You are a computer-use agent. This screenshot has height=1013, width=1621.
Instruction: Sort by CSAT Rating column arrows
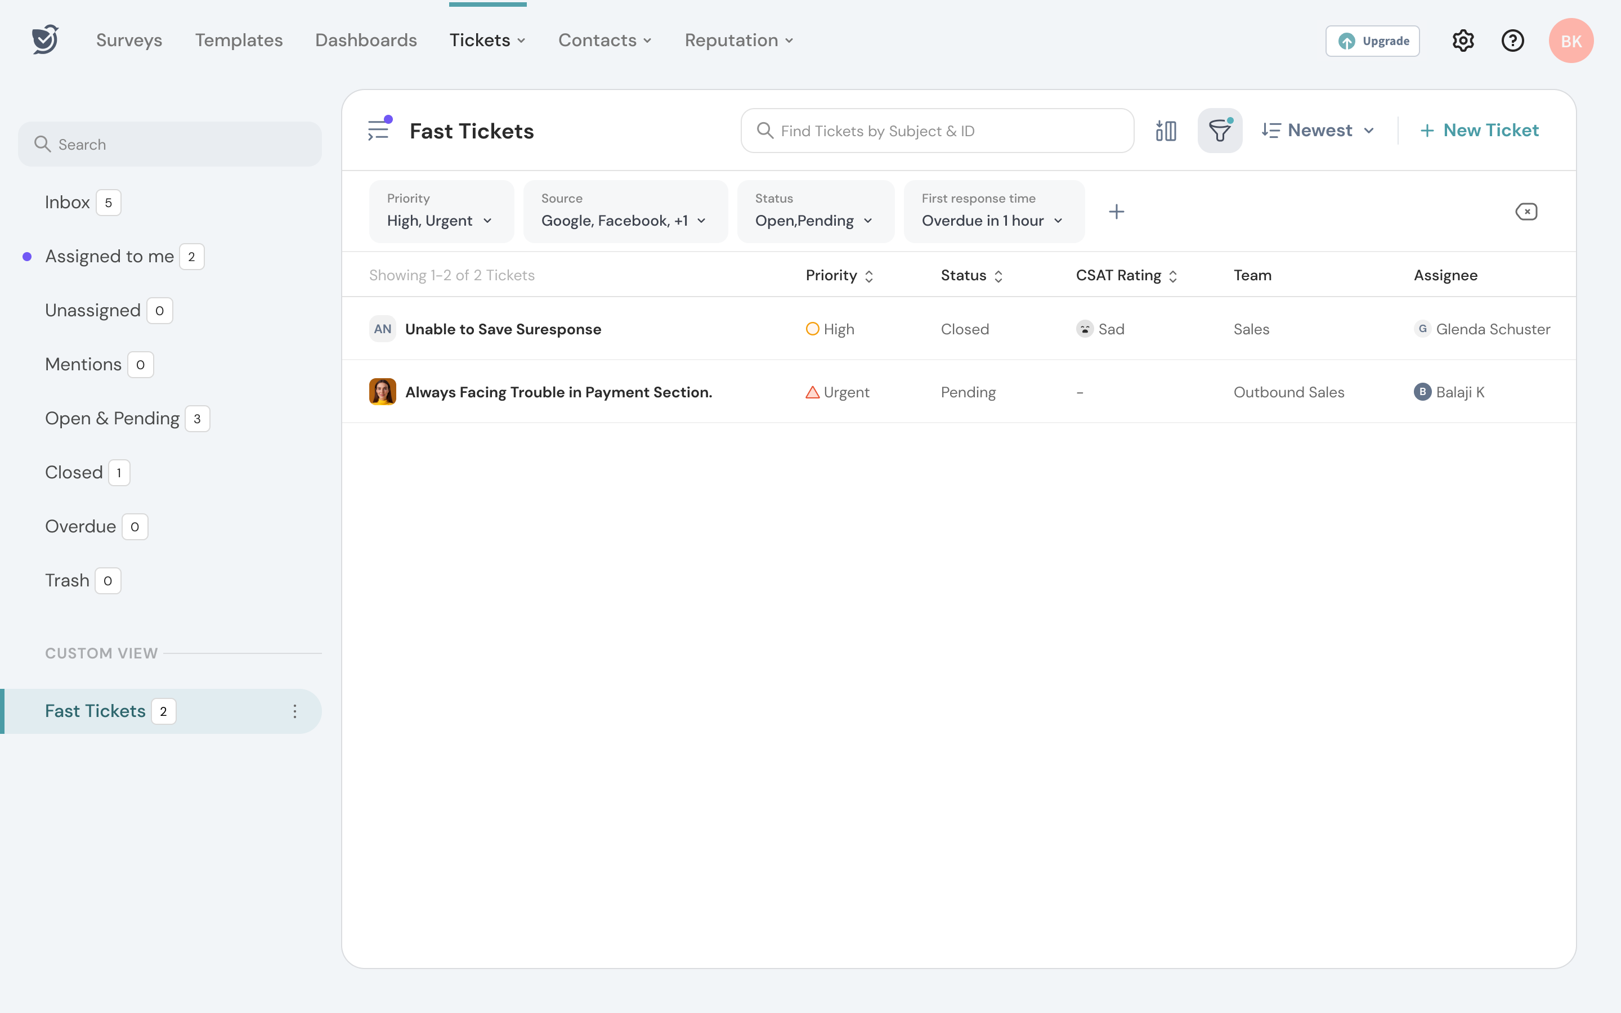[x=1172, y=276]
